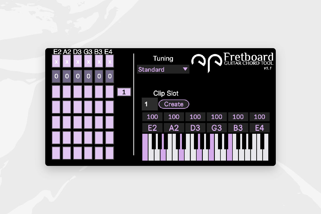Screen dimensions: 321x214
Task: Select bottom fret cell on E4 string
Action: click(110, 153)
